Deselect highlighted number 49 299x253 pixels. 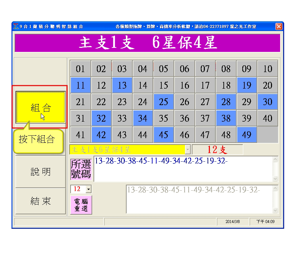point(247,135)
